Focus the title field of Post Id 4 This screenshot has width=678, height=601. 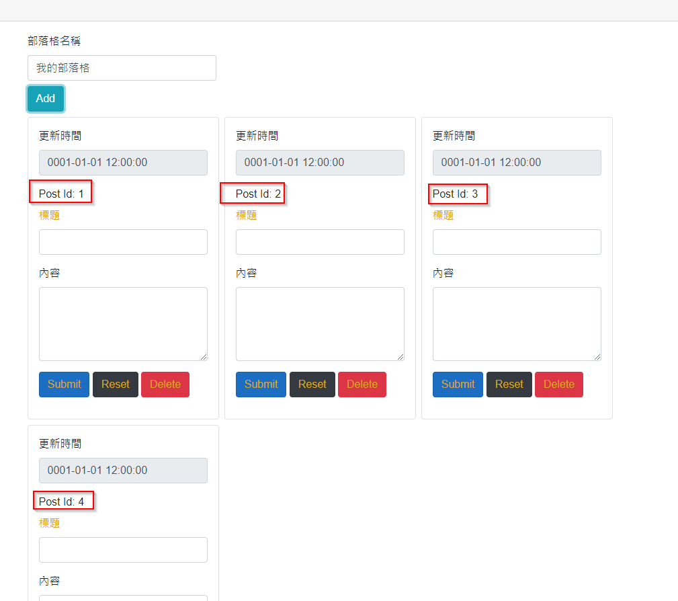[x=123, y=550]
